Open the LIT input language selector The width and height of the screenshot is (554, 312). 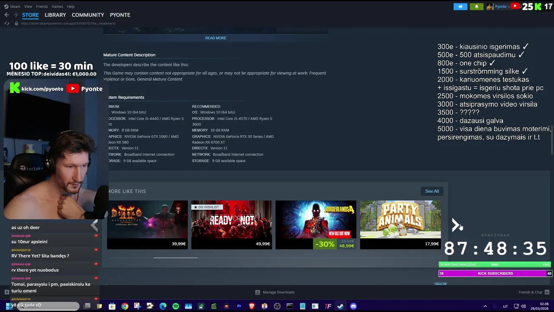point(505,306)
